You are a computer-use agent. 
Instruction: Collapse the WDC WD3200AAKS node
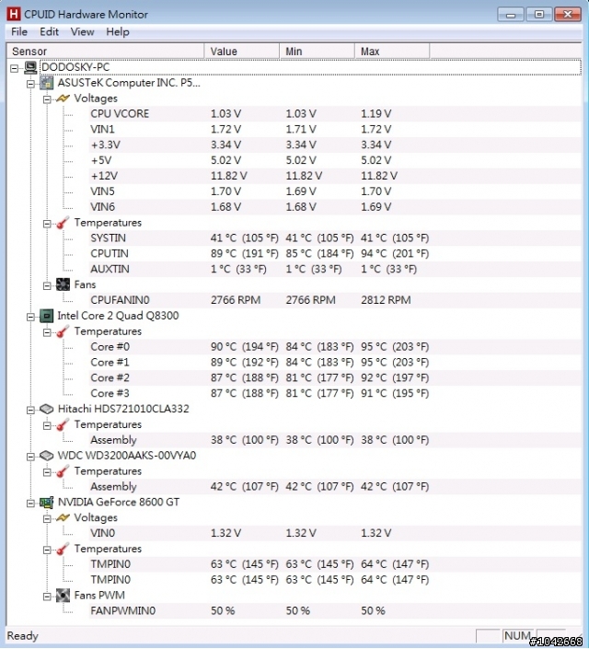[x=30, y=457]
